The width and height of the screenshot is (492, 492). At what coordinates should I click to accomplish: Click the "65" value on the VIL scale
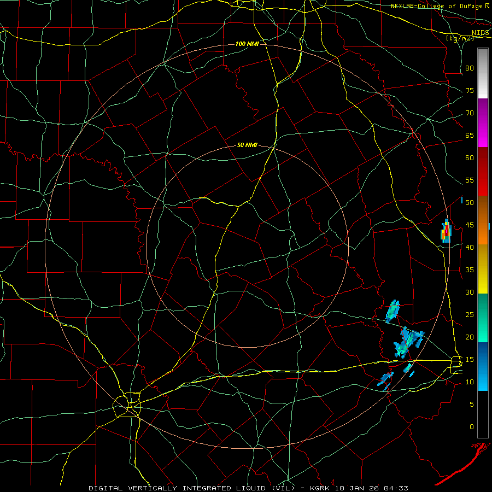coord(470,136)
